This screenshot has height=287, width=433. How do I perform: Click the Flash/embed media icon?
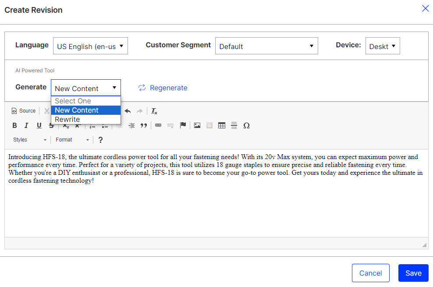pyautogui.click(x=209, y=126)
